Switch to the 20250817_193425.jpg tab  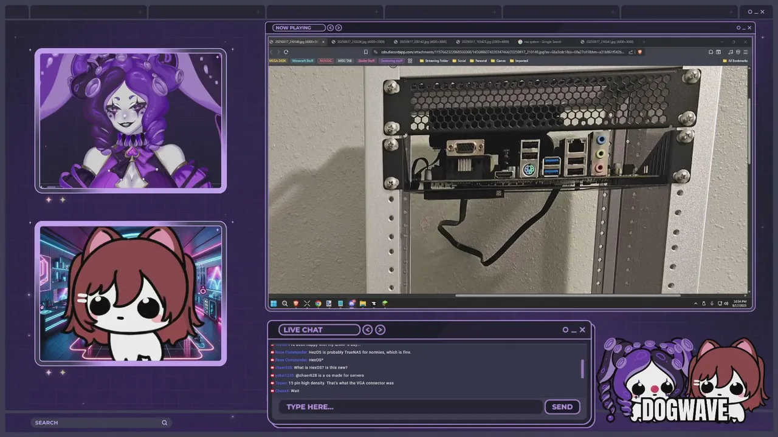pos(483,42)
